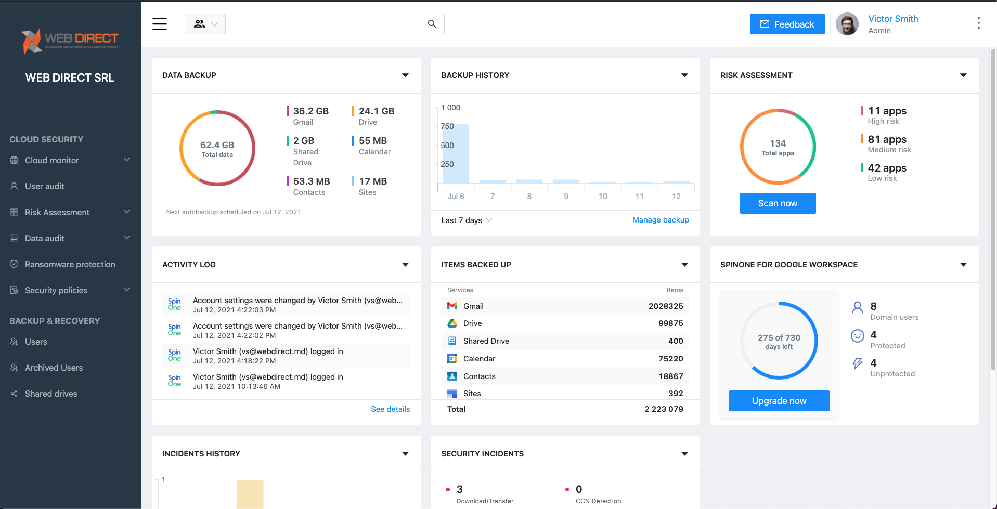Go to Archived Users in the sidebar

point(54,368)
